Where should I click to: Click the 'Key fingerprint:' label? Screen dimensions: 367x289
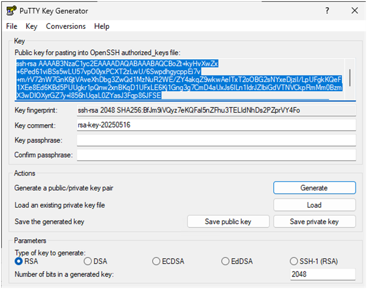tap(36, 110)
